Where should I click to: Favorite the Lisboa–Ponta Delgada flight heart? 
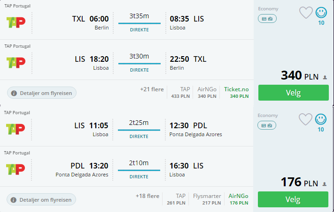pyautogui.click(x=305, y=119)
